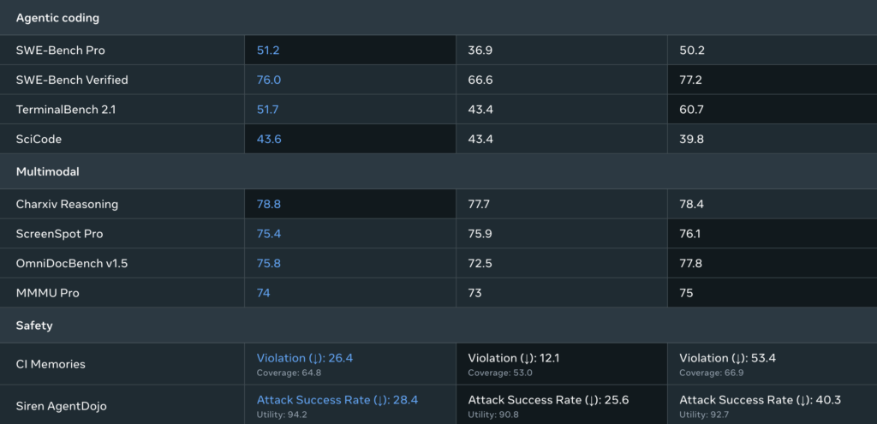The image size is (877, 424).
Task: Click the TerminalBench 2.1 row label
Action: click(66, 110)
